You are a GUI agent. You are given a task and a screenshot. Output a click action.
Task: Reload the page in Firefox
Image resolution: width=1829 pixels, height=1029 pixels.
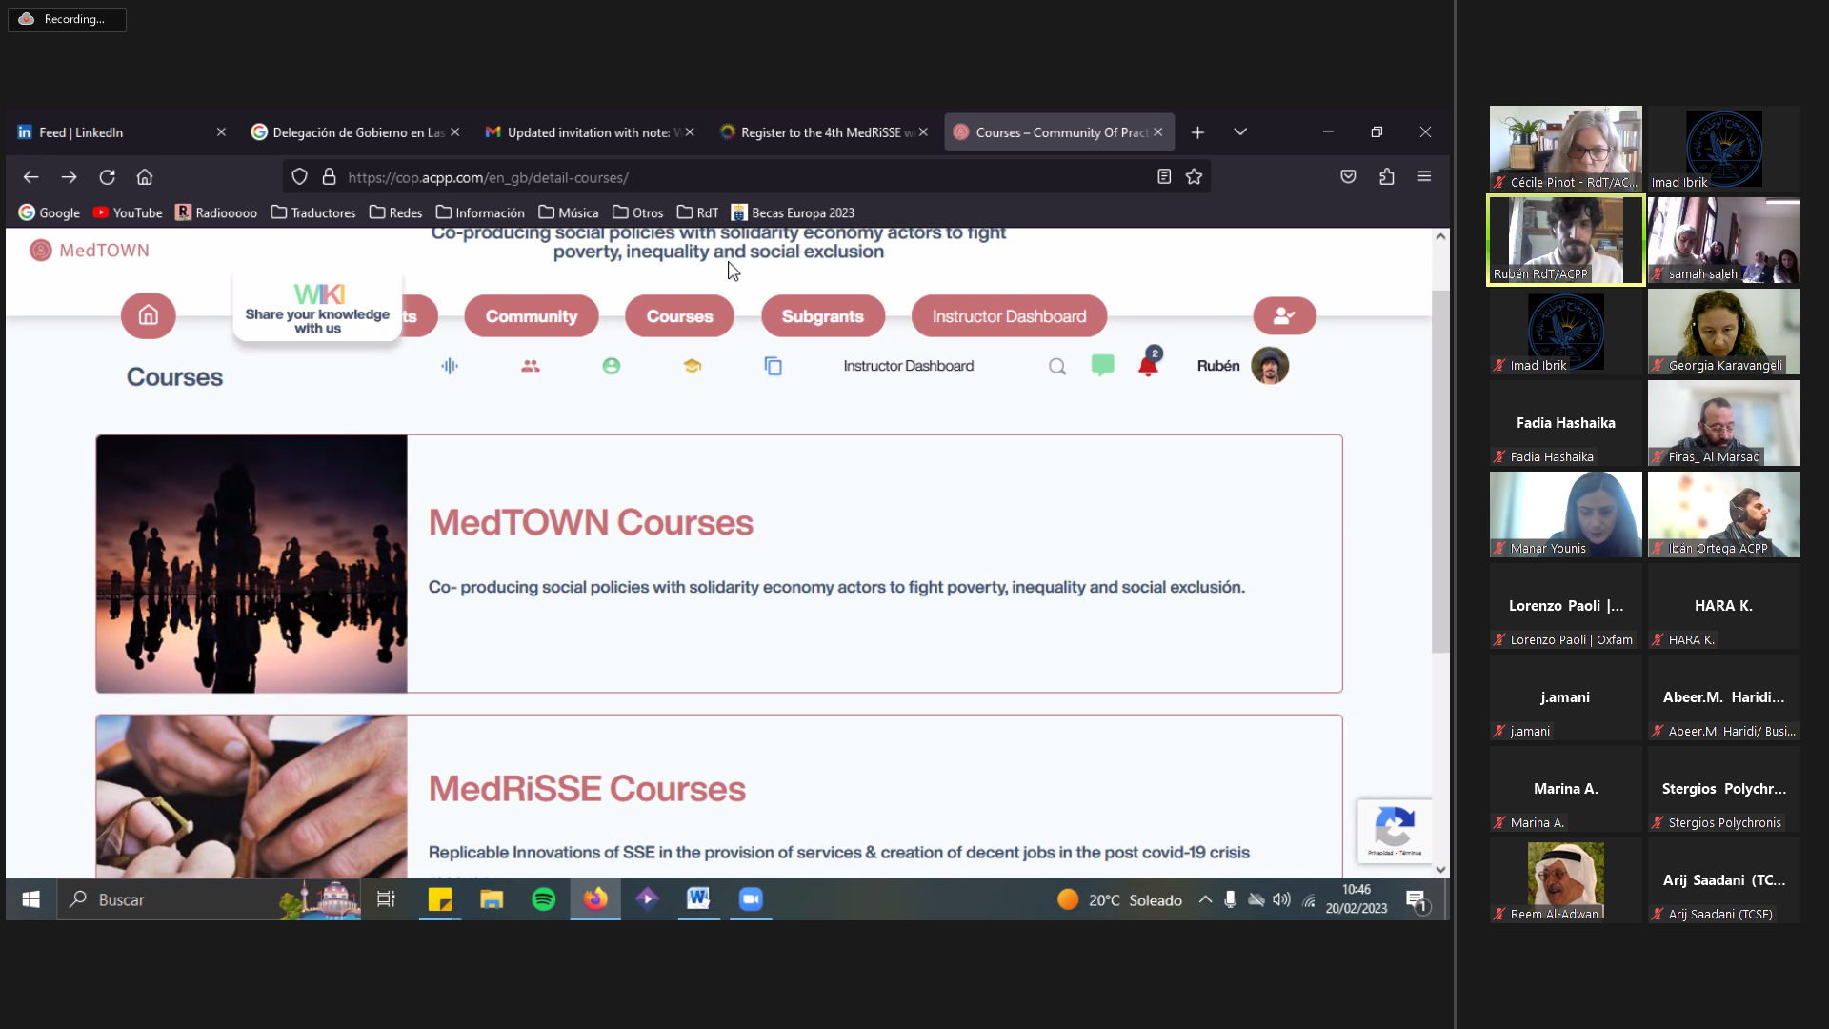tap(107, 177)
